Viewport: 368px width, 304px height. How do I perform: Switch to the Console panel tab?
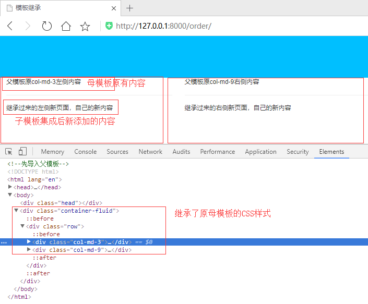click(x=86, y=152)
